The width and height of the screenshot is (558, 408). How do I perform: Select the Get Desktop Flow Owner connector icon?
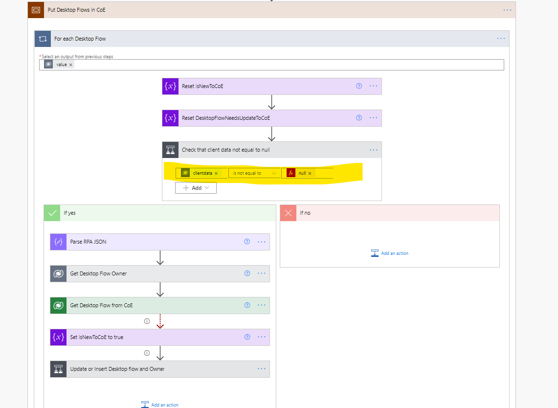point(57,273)
